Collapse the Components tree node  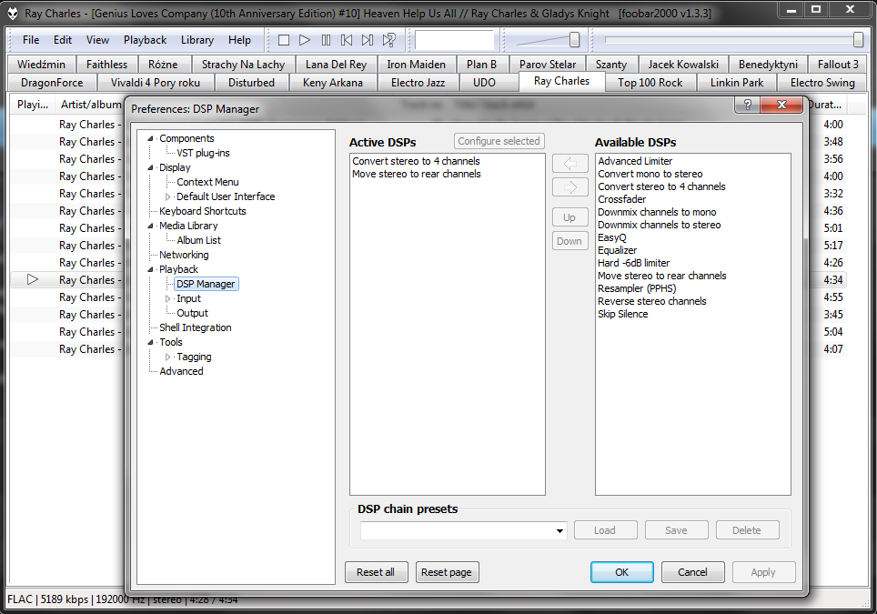[150, 138]
